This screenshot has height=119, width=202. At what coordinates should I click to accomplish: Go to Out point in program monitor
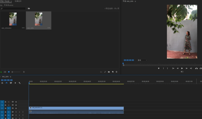point(191,68)
